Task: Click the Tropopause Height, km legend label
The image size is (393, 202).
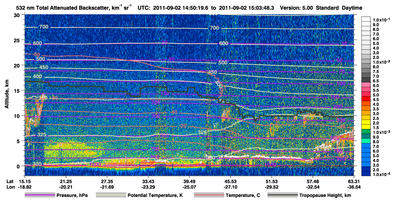Action: [325, 195]
